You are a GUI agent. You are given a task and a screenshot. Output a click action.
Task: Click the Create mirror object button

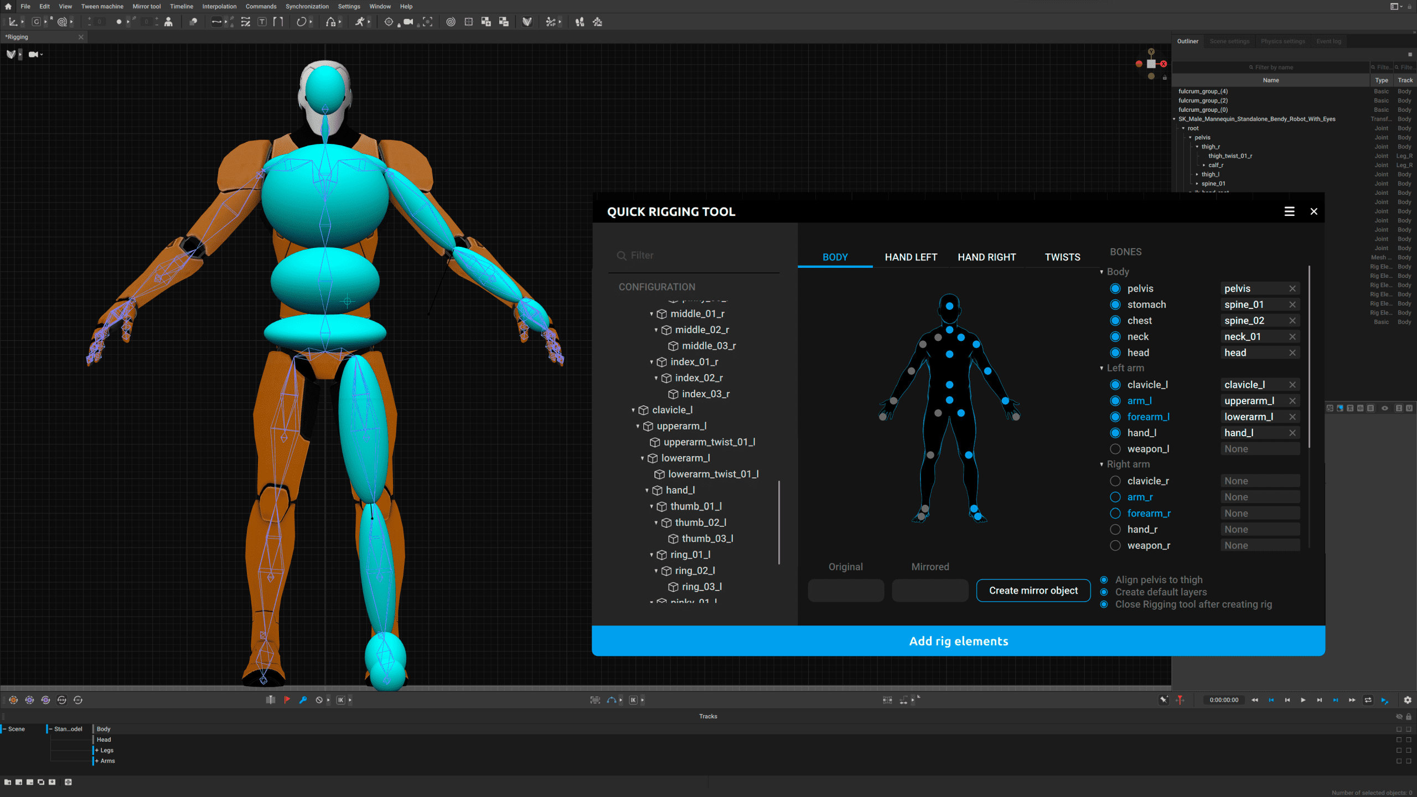tap(1033, 590)
